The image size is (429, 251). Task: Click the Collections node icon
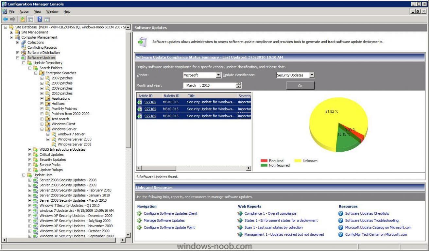click(x=24, y=42)
